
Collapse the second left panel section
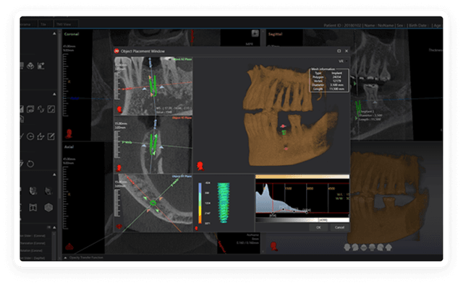tap(54, 95)
